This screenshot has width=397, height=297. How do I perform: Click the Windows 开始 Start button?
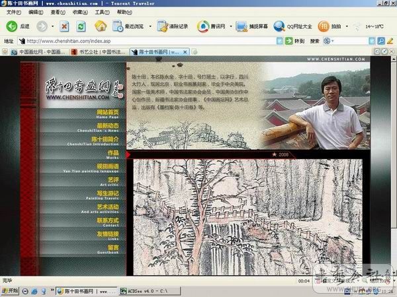(x=10, y=290)
